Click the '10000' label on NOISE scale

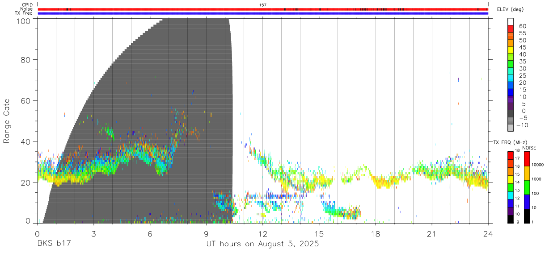537,165
